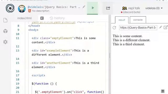
Task: Click line number 11 in gutter
Action: coord(18,38)
